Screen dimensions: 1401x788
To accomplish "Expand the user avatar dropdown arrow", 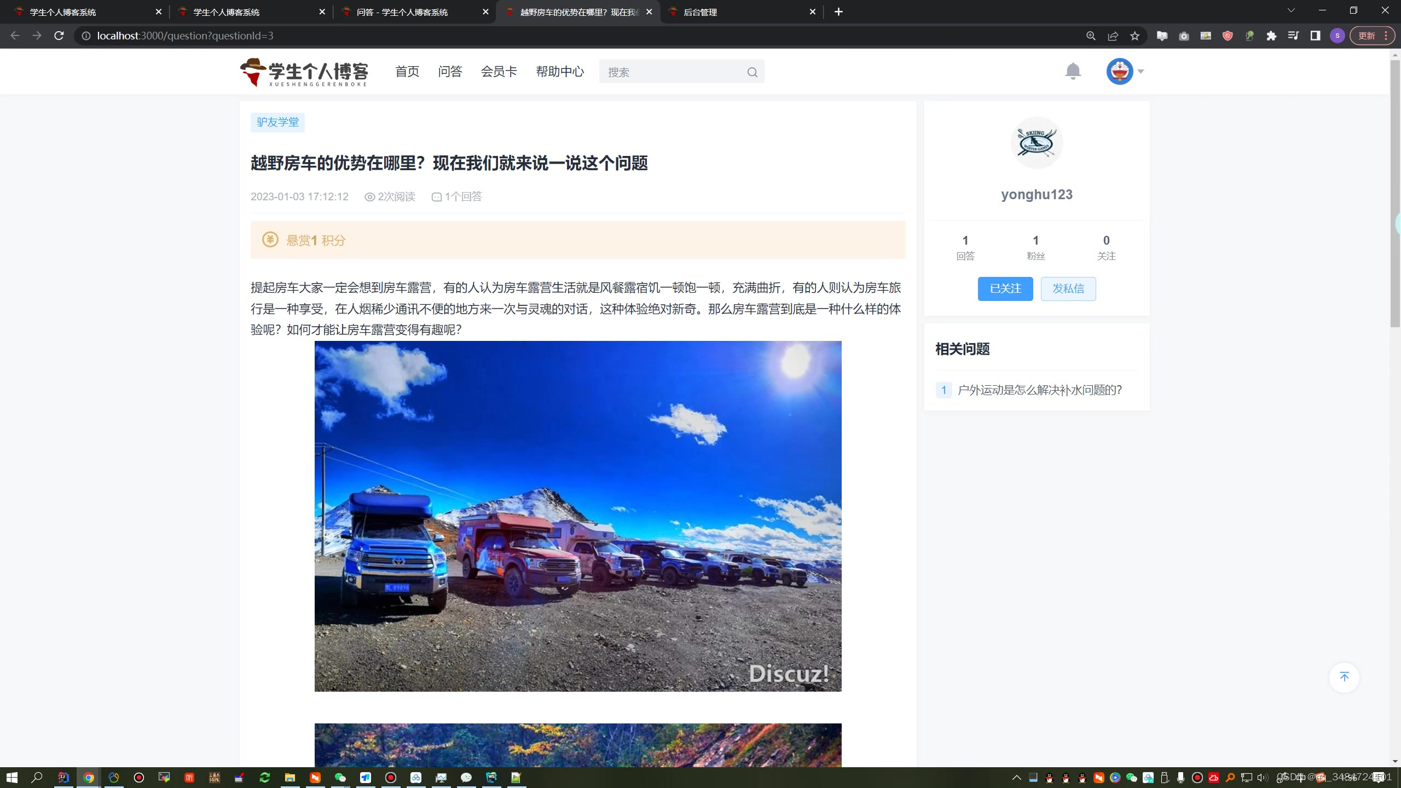I will coord(1141,71).
